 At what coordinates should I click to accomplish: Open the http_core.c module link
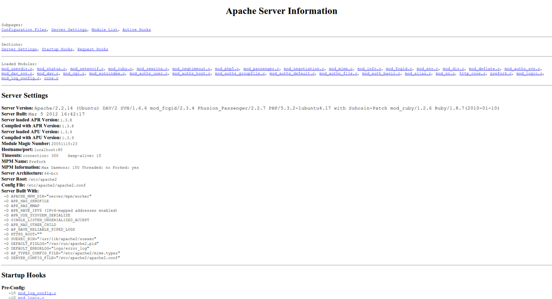point(473,74)
